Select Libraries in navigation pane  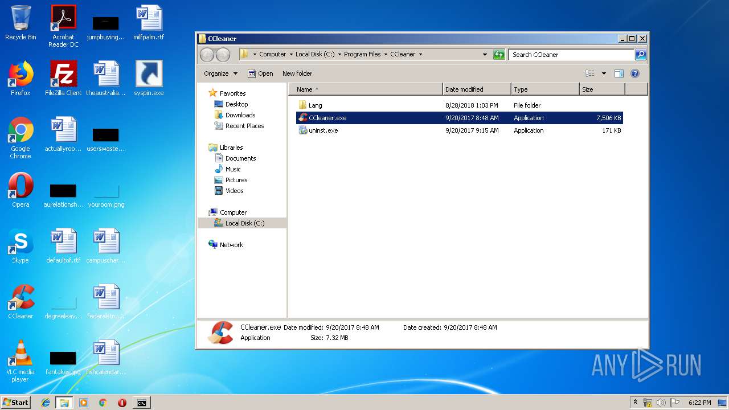(x=231, y=147)
